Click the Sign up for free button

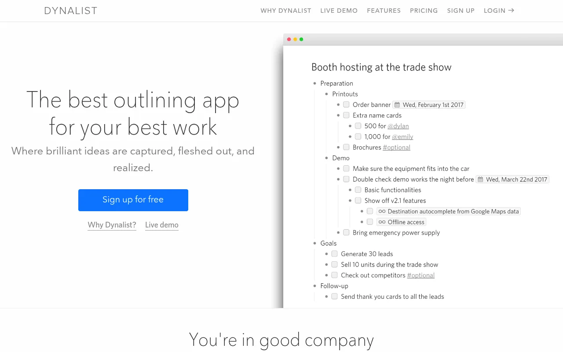click(x=133, y=200)
